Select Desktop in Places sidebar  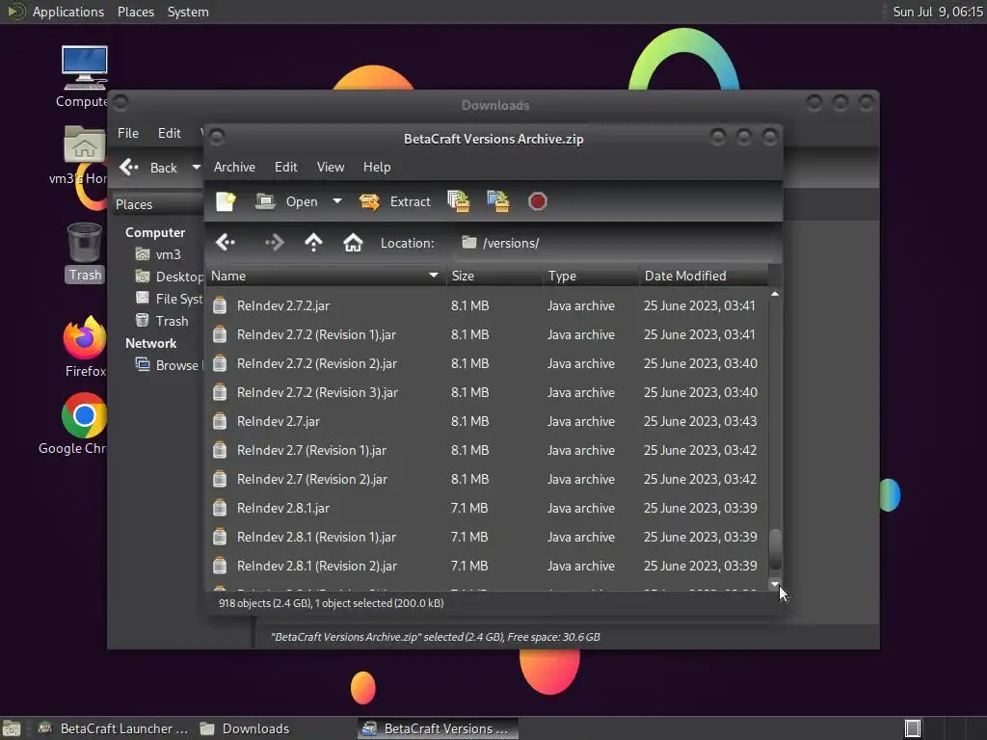[169, 277]
